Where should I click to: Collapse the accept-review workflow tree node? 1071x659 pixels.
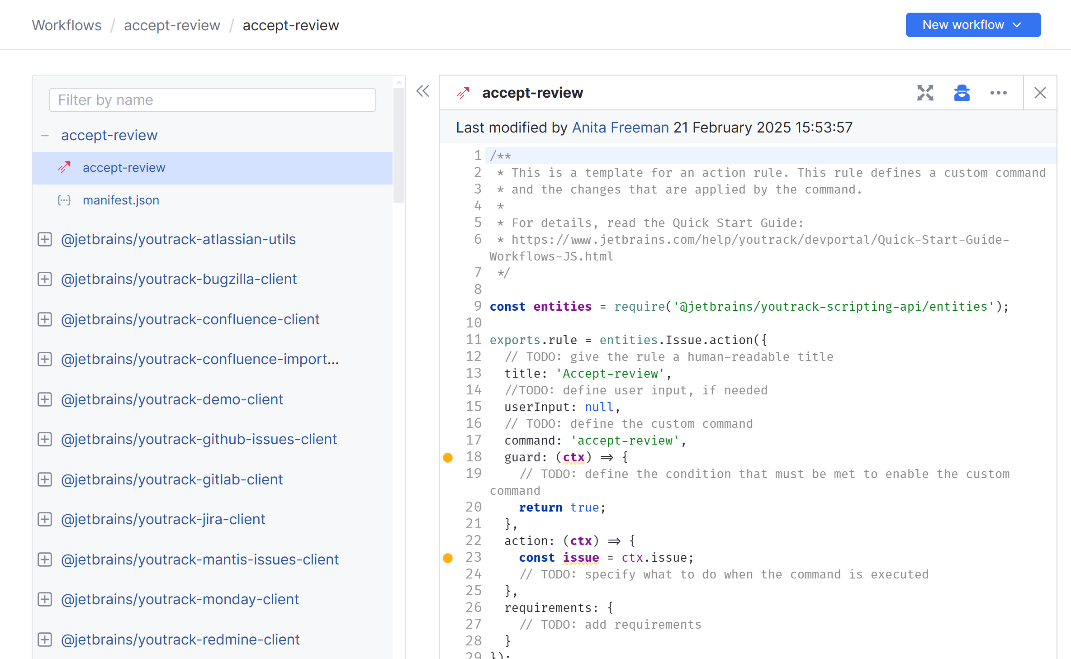tap(45, 135)
